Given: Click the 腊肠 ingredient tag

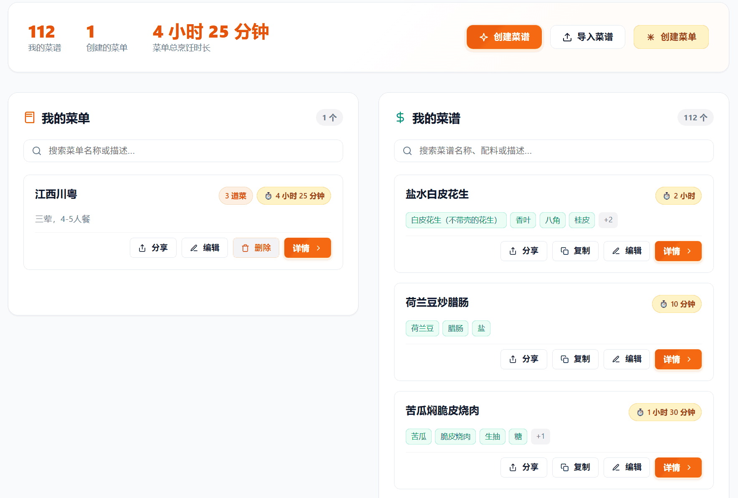Looking at the screenshot, I should tap(455, 328).
